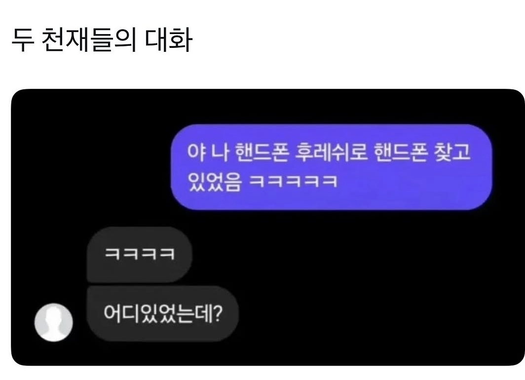525x380 pixels.
Task: Click the word '천재들의' in the title
Action: [89, 40]
